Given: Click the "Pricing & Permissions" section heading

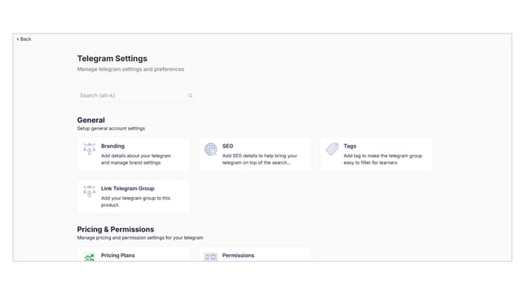Looking at the screenshot, I should [116, 229].
